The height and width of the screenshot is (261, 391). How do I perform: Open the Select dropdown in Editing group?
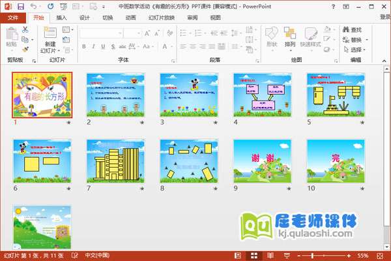(354, 50)
